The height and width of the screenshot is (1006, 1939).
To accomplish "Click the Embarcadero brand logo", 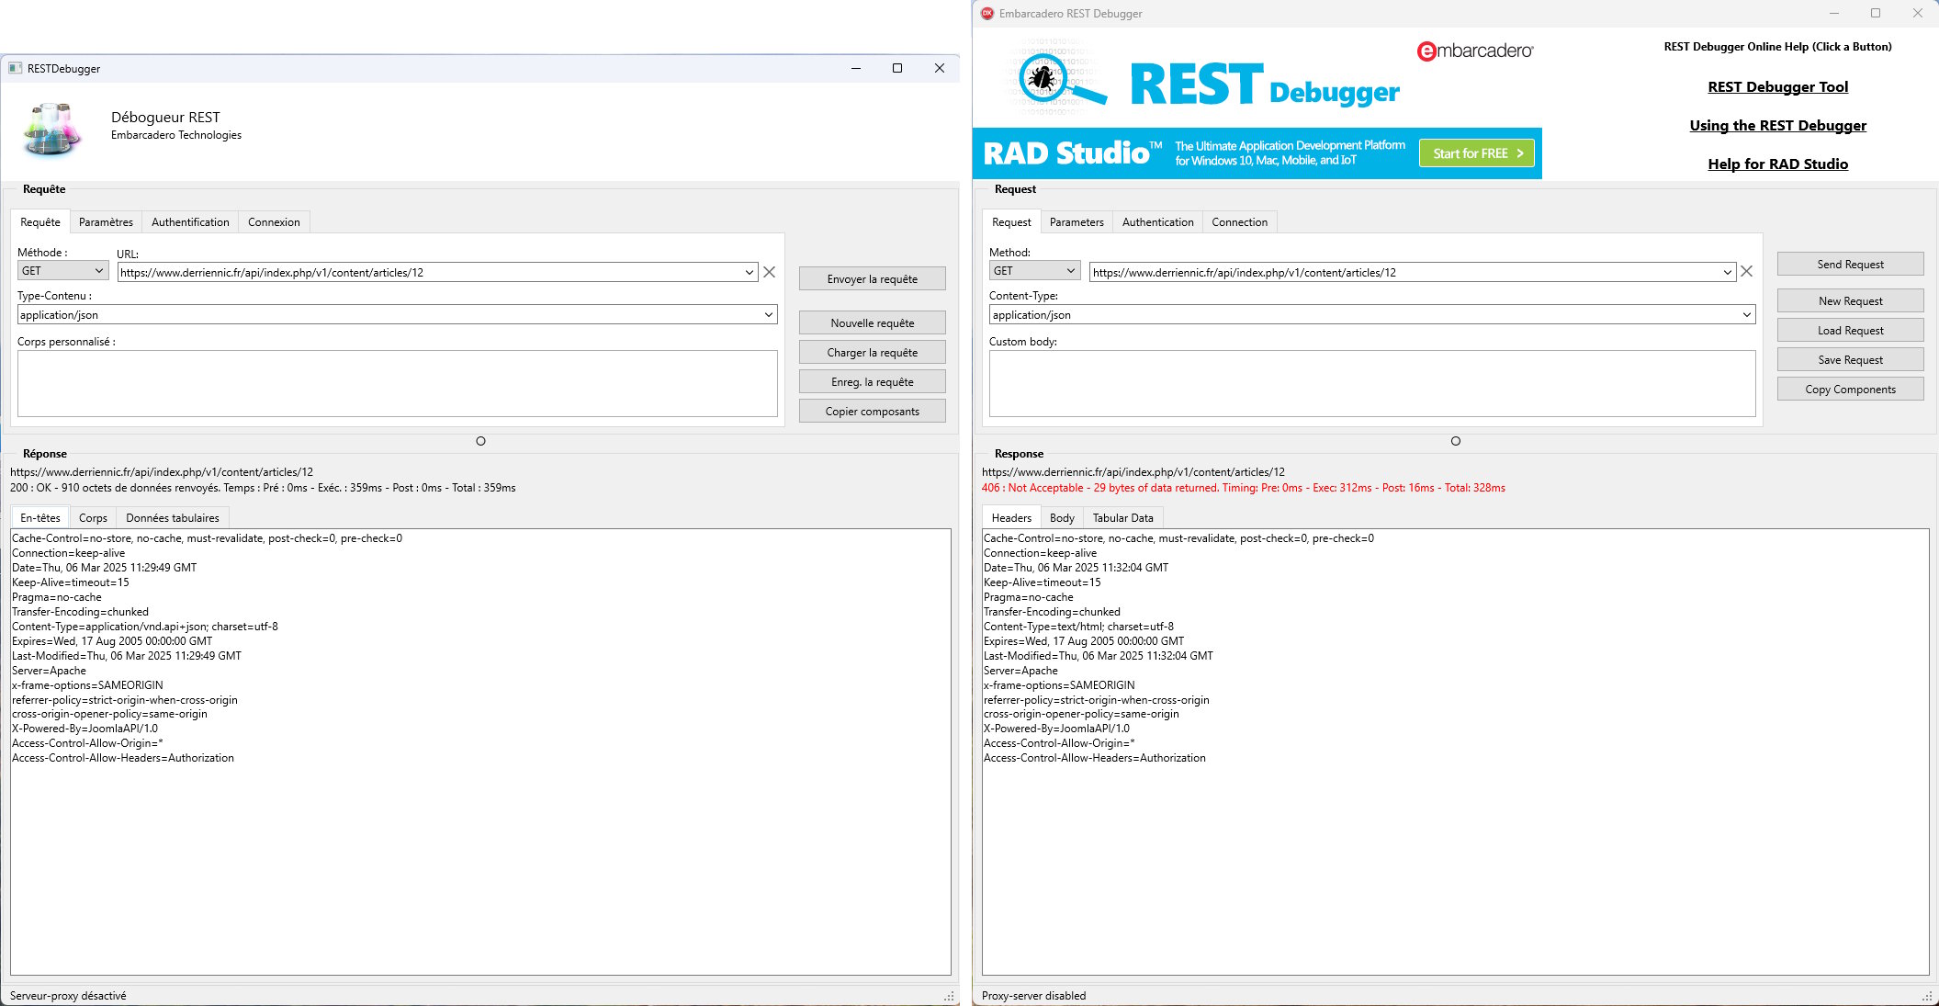I will (x=1475, y=51).
